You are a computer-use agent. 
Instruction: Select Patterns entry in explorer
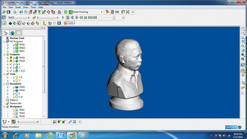point(14,100)
